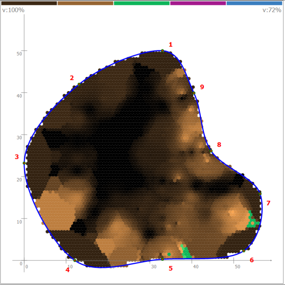Image resolution: width=285 pixels, height=285 pixels.
Task: Click the v:72% label
Action: 272,10
